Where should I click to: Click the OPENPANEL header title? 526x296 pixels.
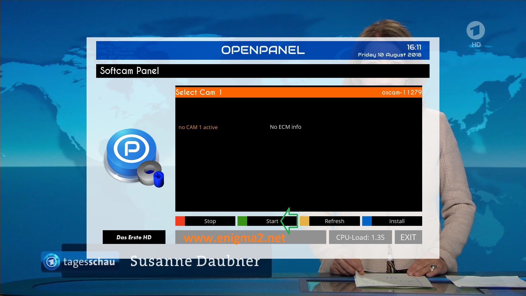[x=263, y=50]
